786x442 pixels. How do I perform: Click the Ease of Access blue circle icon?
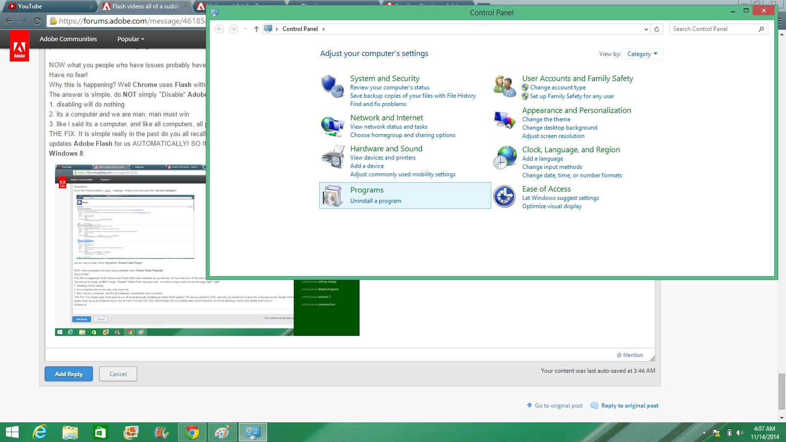coord(505,196)
